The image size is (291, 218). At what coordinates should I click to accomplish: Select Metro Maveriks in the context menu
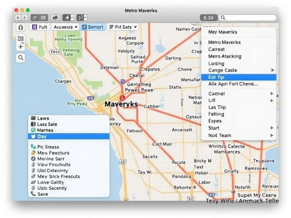pos(239,42)
